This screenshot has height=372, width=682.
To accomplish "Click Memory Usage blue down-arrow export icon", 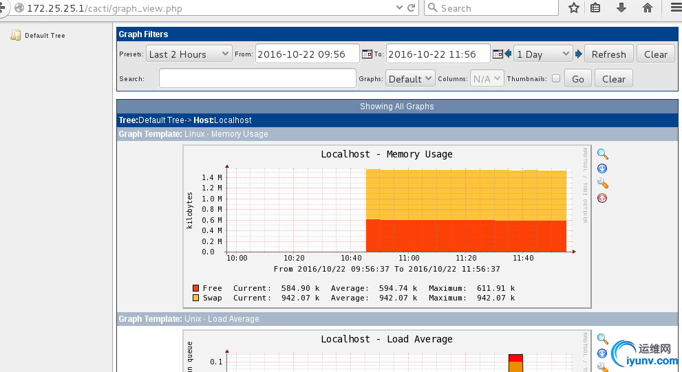I will [602, 168].
